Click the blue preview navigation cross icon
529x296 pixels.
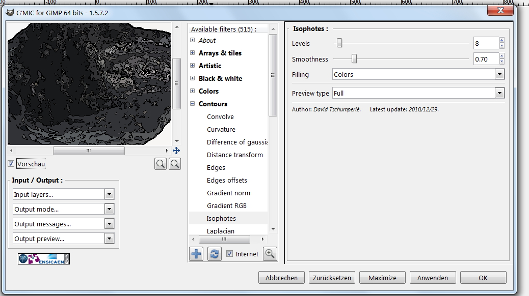click(176, 151)
